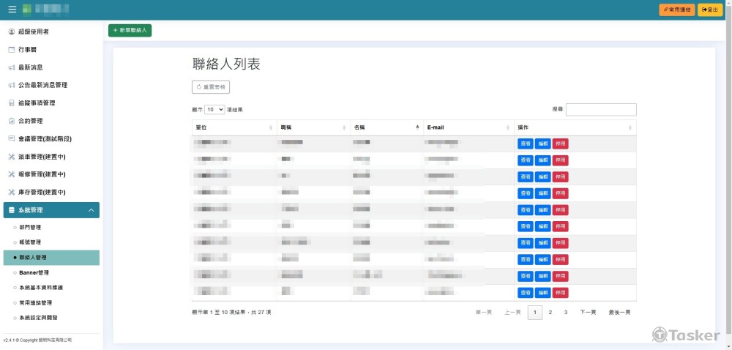This screenshot has width=732, height=350.
Task: Click the megaphone icon next to 最新消息
Action: tap(11, 67)
